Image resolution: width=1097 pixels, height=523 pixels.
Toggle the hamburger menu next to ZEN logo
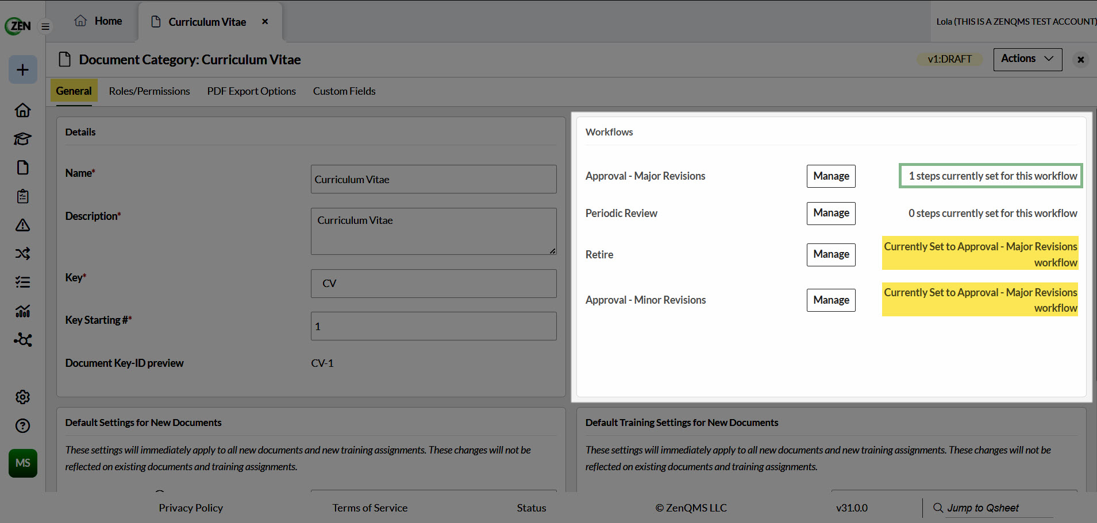click(x=45, y=26)
